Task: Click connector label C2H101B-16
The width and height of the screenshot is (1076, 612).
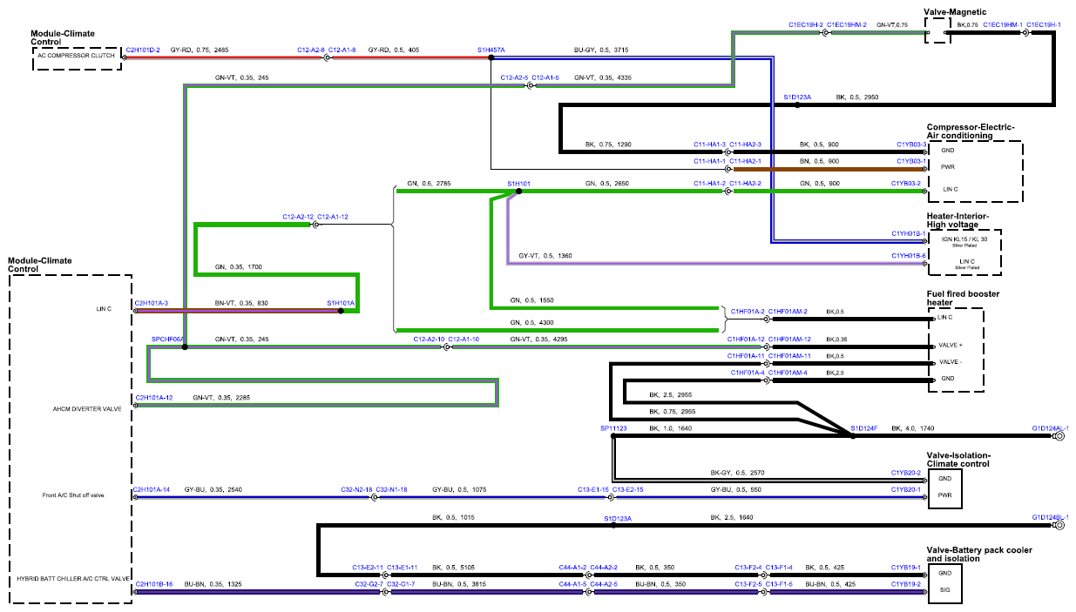Action: tap(152, 583)
